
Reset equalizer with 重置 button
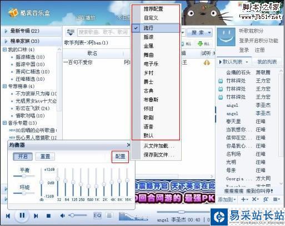point(45,156)
